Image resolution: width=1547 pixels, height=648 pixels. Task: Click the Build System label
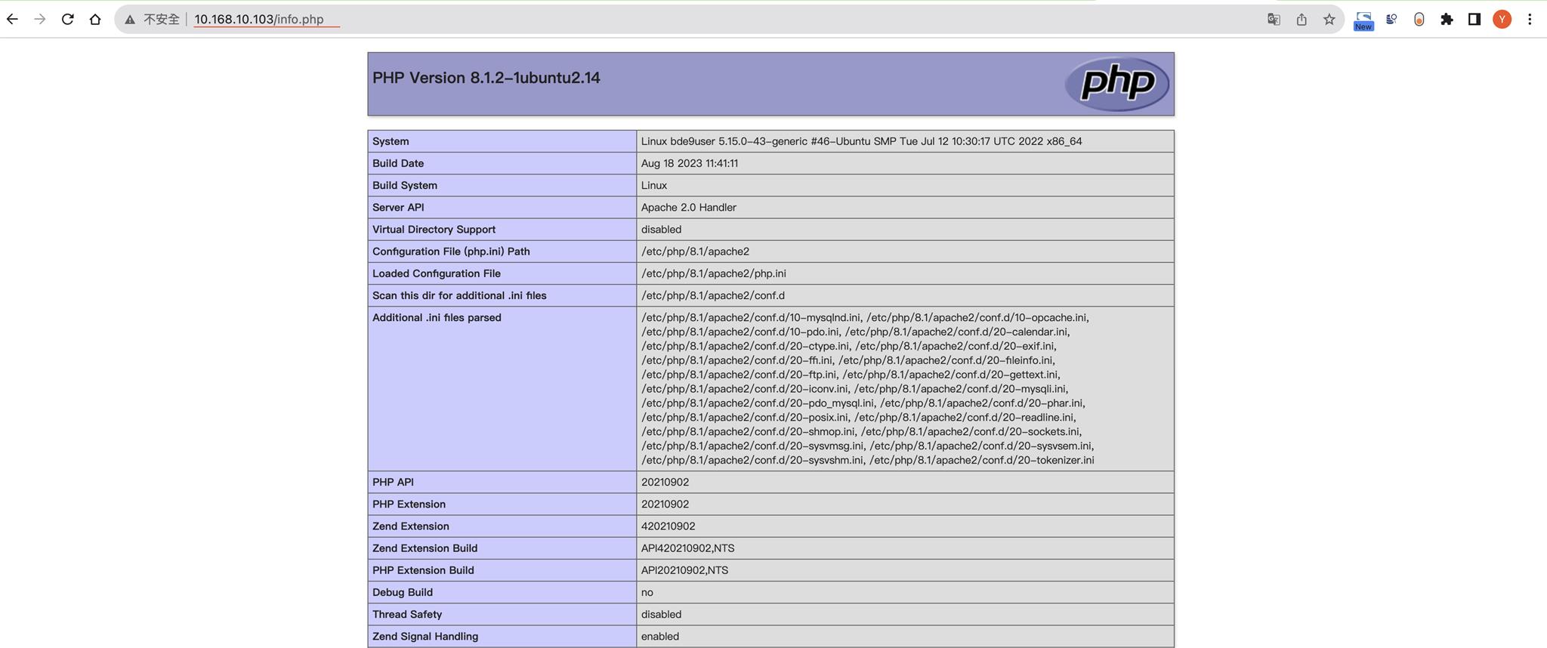(405, 185)
